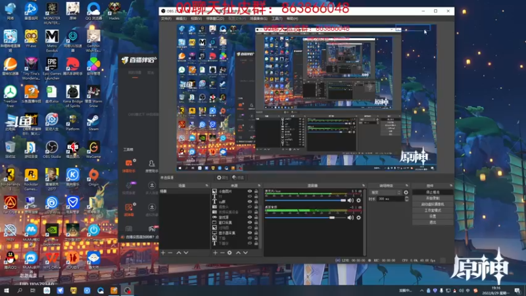Pop out the 转场特效 dock panel
Screen dimensions: 526x296
(407, 185)
